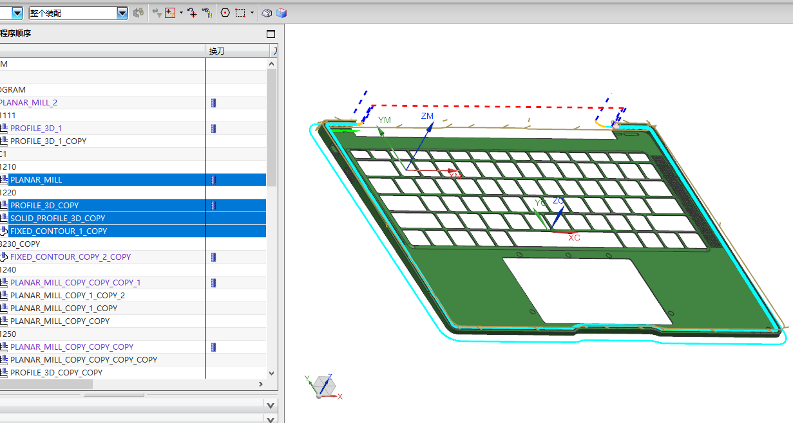Image resolution: width=793 pixels, height=423 pixels.
Task: Click the reset snap point icon
Action: point(192,12)
